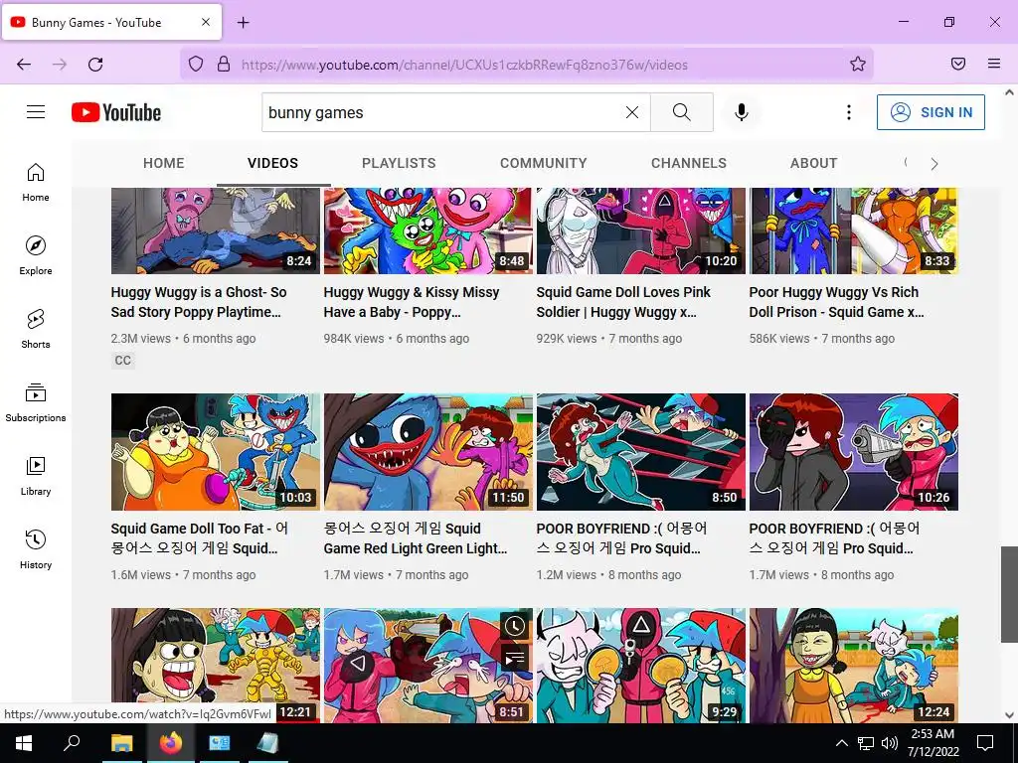Viewport: 1018px width, 763px height.
Task: Click '2.3M views • 6 months ago' text
Action: pyautogui.click(x=183, y=338)
